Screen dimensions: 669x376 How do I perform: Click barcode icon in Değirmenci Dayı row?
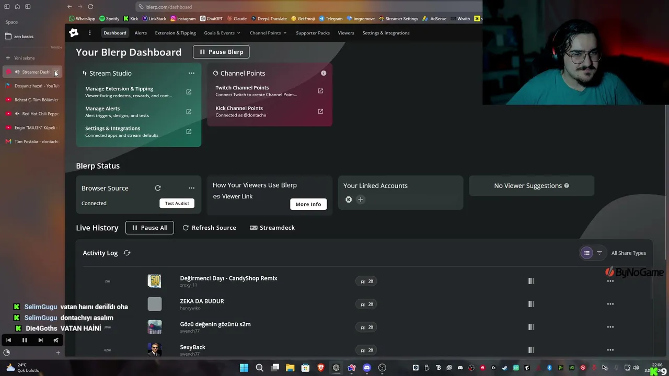[531, 281]
